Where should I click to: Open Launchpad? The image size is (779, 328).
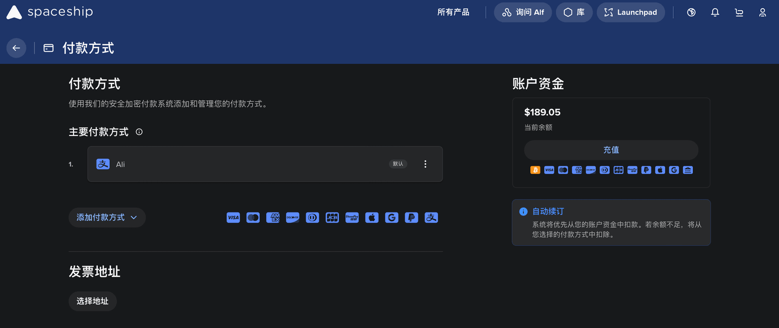(631, 12)
